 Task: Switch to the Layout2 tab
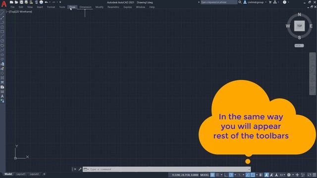pyautogui.click(x=34, y=174)
